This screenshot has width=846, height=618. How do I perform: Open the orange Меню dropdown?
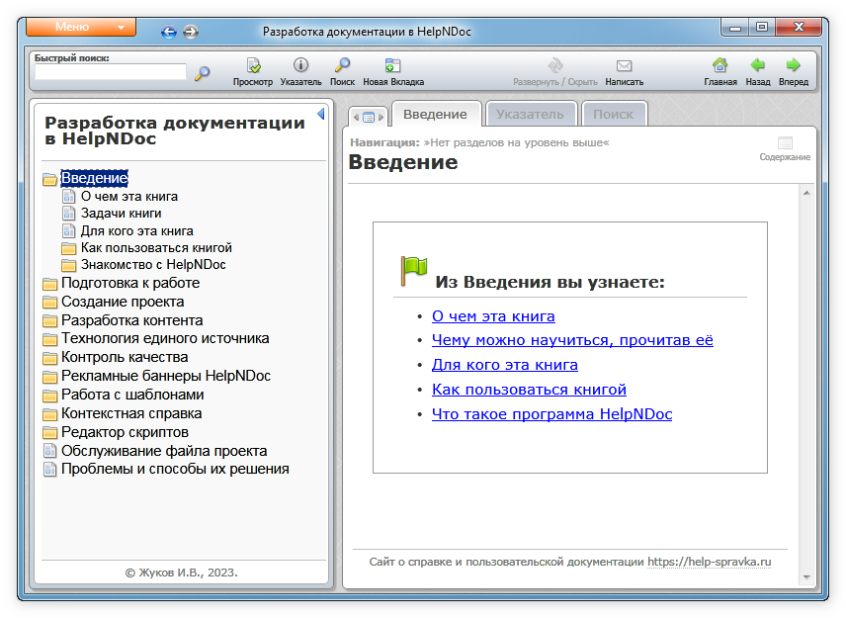[x=81, y=27]
